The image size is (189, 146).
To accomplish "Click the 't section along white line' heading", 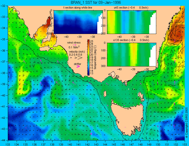I will coord(78,8).
